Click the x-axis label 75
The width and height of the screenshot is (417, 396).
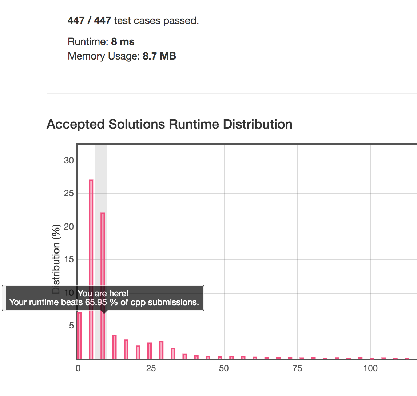(297, 368)
